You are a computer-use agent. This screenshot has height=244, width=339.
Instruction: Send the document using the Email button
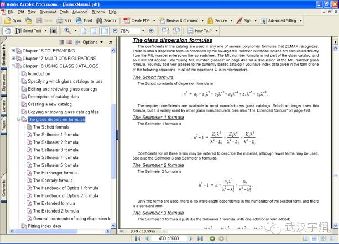tap(84, 21)
